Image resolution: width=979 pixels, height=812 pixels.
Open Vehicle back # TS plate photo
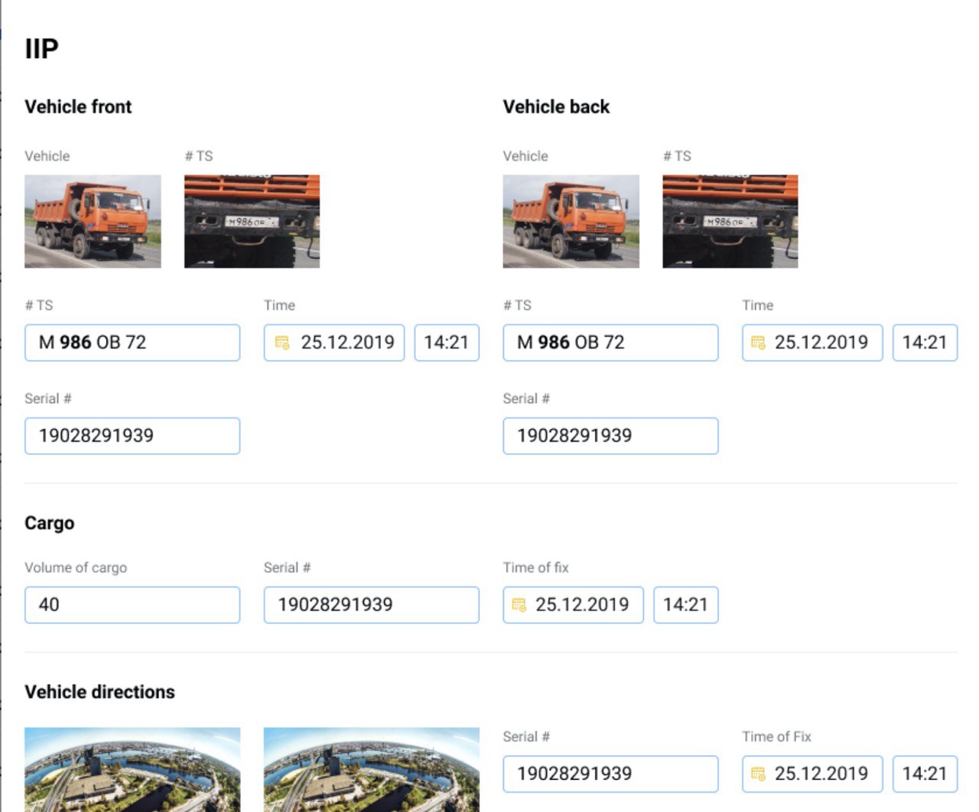[x=730, y=221]
